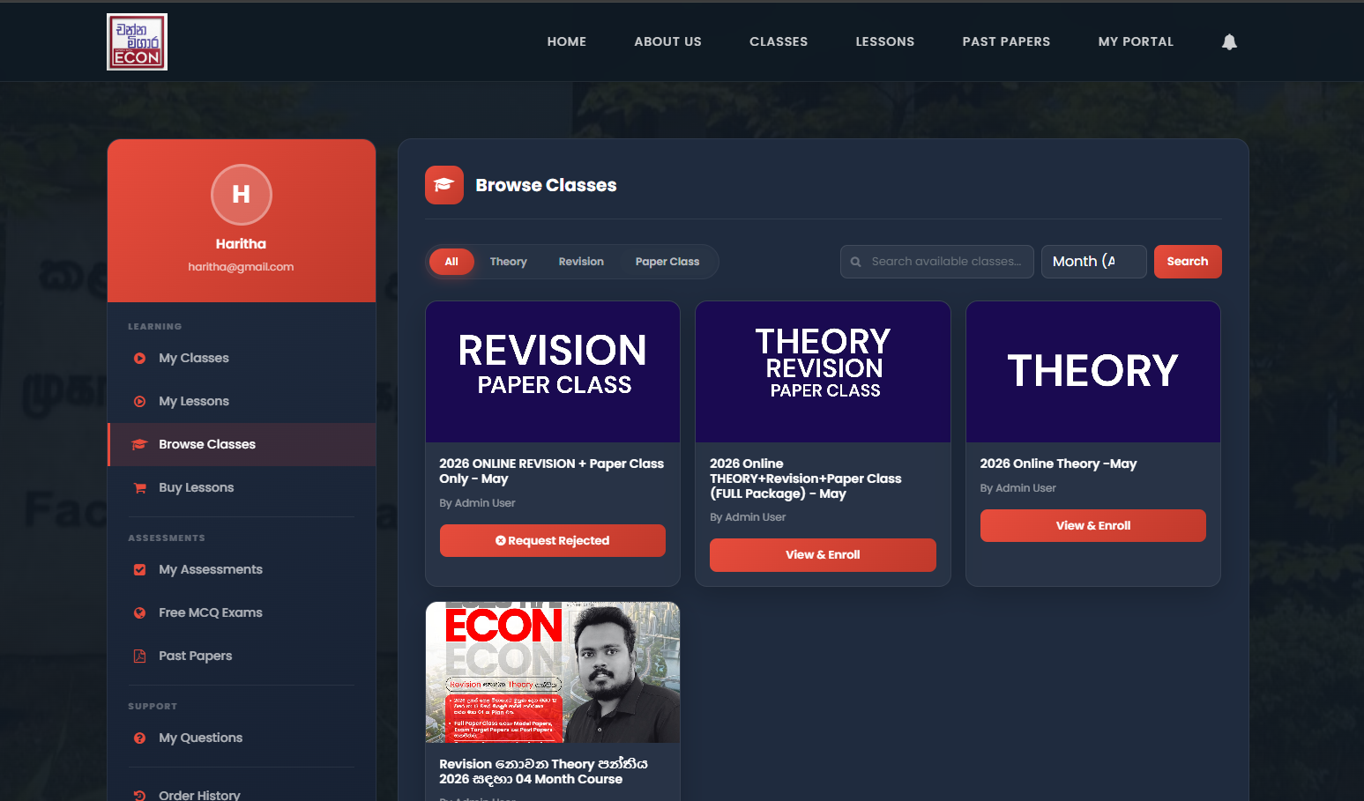Open My Questions in sidebar
This screenshot has width=1364, height=801.
point(242,738)
